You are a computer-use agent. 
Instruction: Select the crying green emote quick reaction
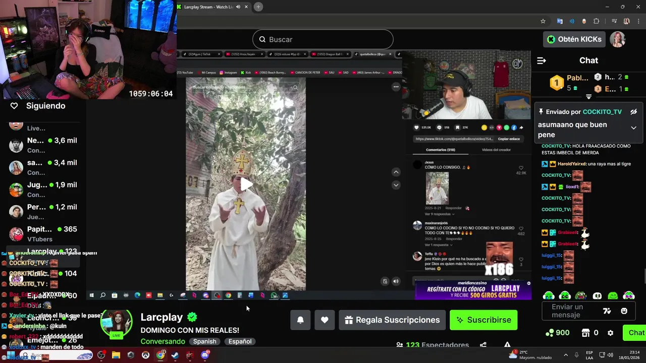pos(549,296)
